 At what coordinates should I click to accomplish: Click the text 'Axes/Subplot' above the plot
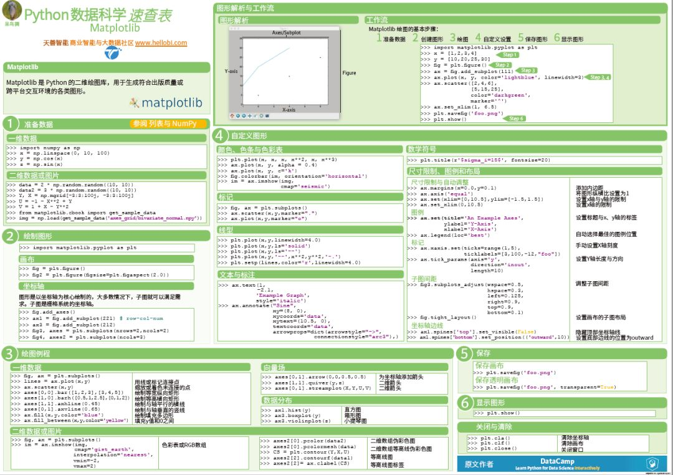pyautogui.click(x=286, y=32)
